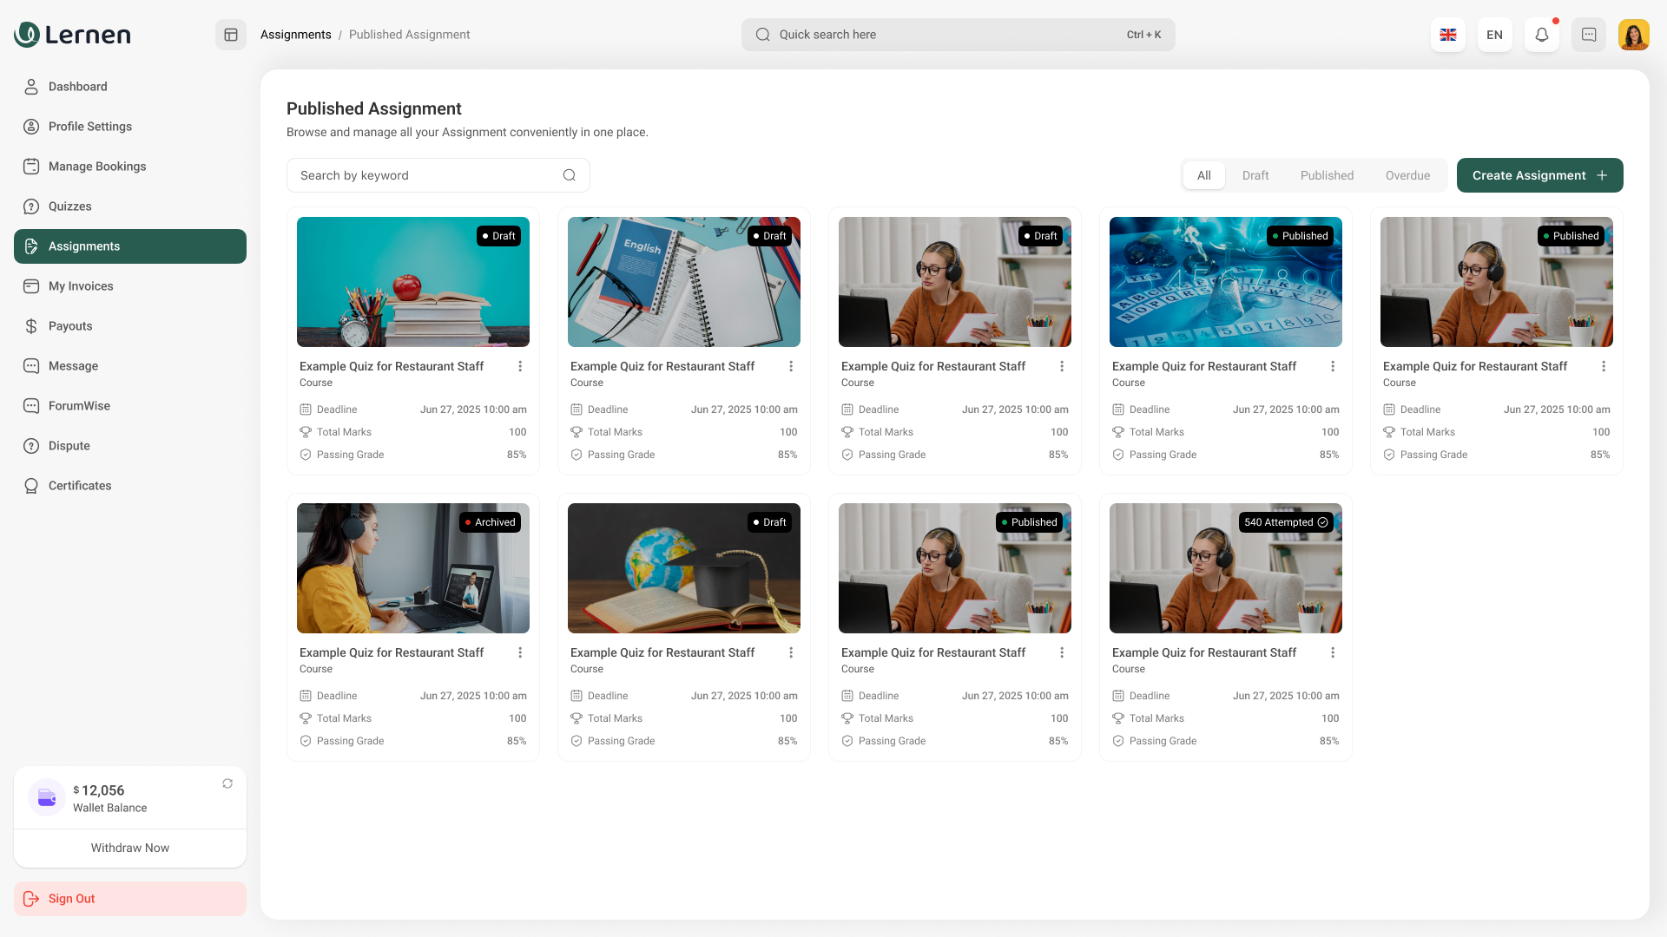Select the Overdue filter tab
1667x937 pixels.
[x=1407, y=175]
